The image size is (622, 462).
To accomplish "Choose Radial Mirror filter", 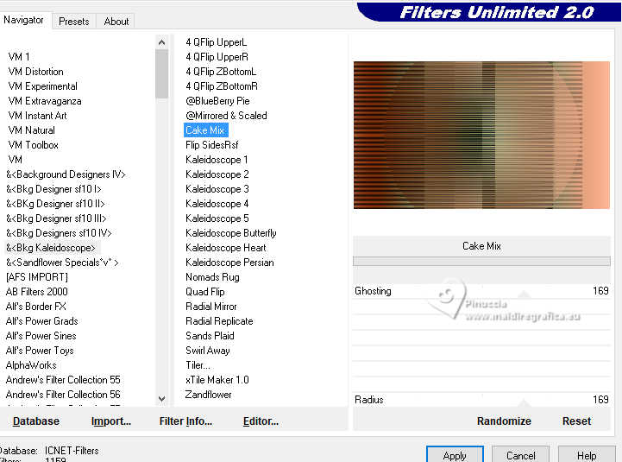I will click(x=211, y=307).
